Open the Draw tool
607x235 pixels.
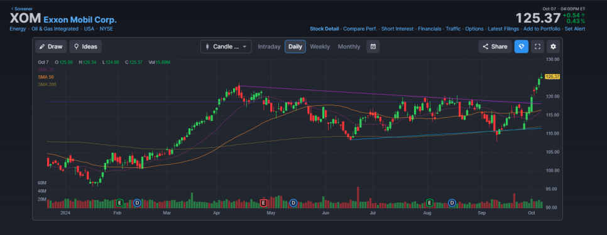pos(51,47)
